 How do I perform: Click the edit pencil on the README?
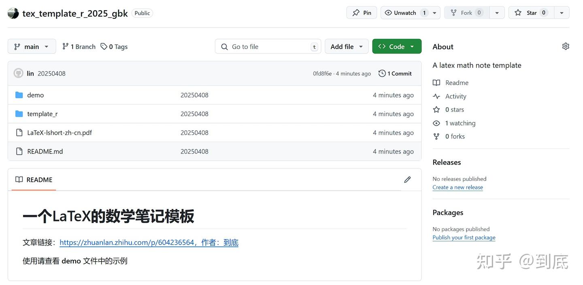407,179
